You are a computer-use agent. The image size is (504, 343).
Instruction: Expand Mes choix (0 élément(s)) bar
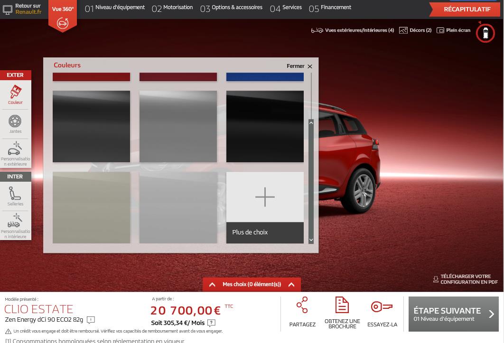click(x=252, y=285)
